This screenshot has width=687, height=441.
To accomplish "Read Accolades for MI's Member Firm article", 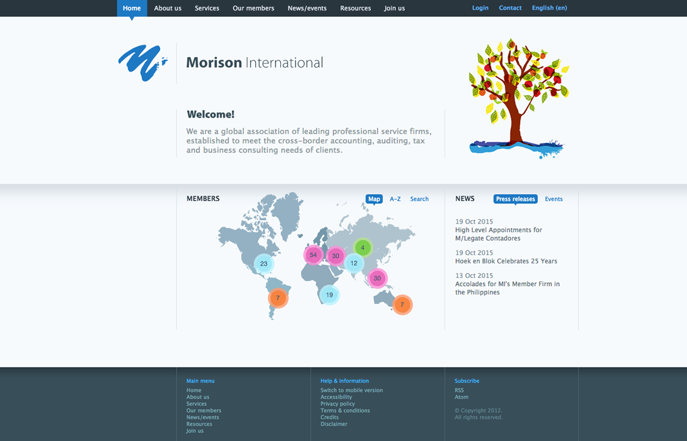I will (507, 288).
